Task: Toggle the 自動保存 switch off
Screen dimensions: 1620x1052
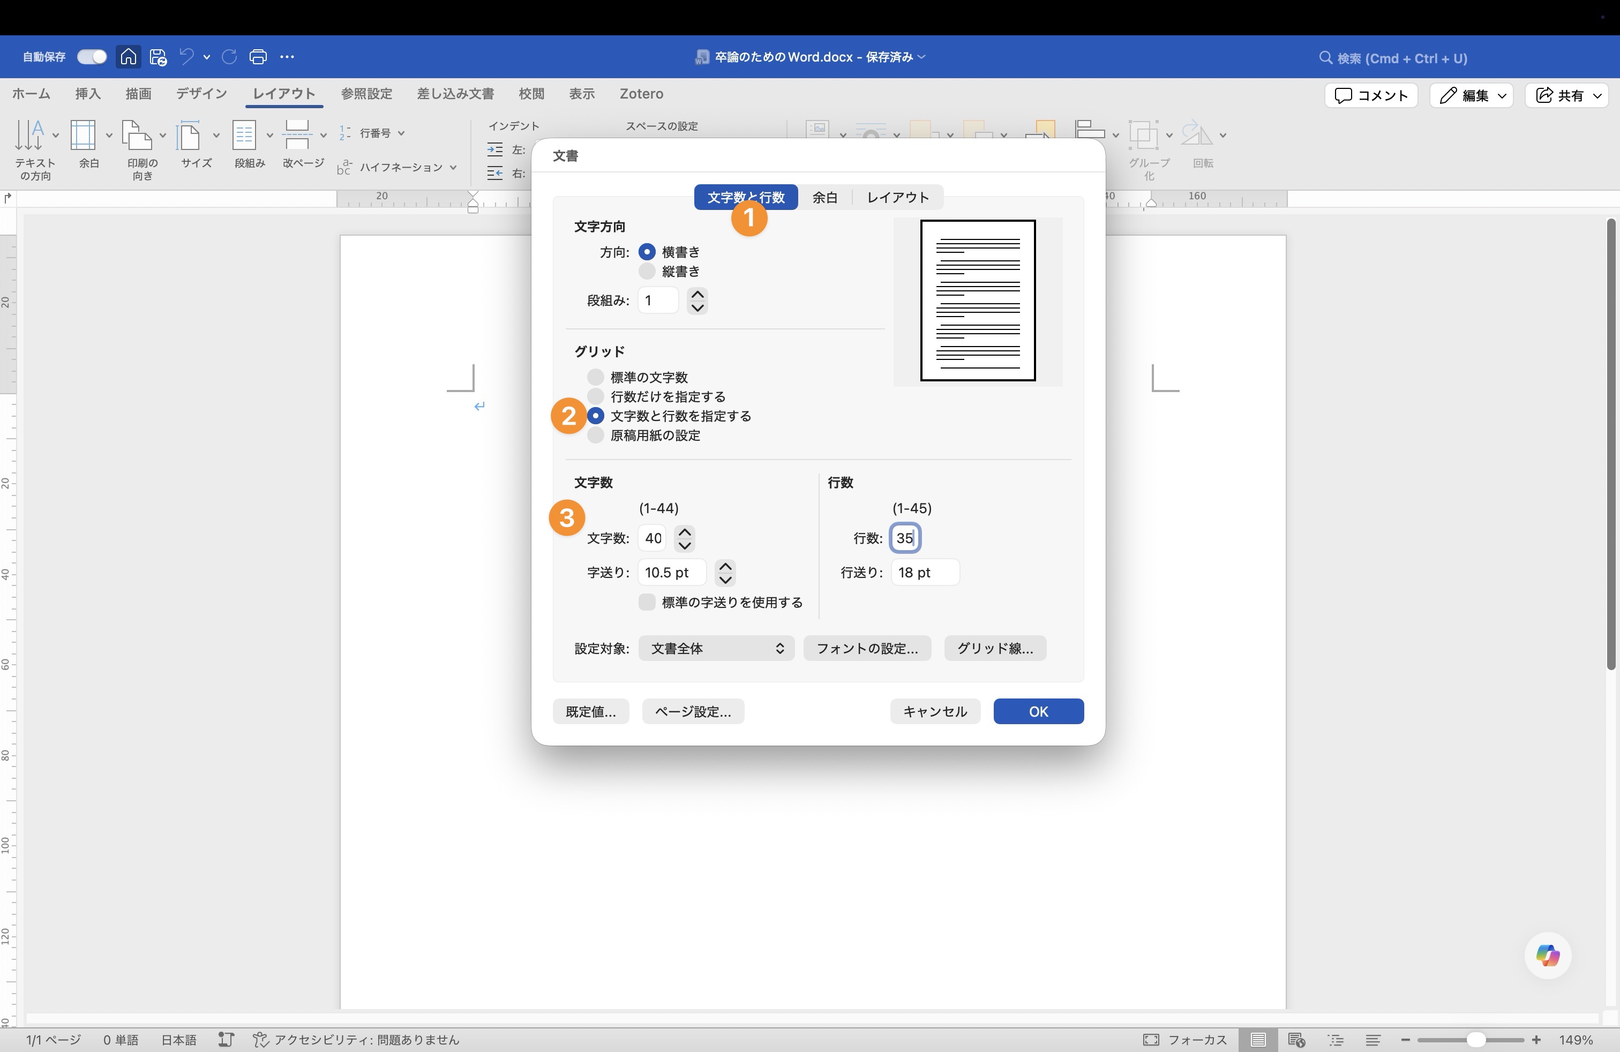Action: pos(91,56)
